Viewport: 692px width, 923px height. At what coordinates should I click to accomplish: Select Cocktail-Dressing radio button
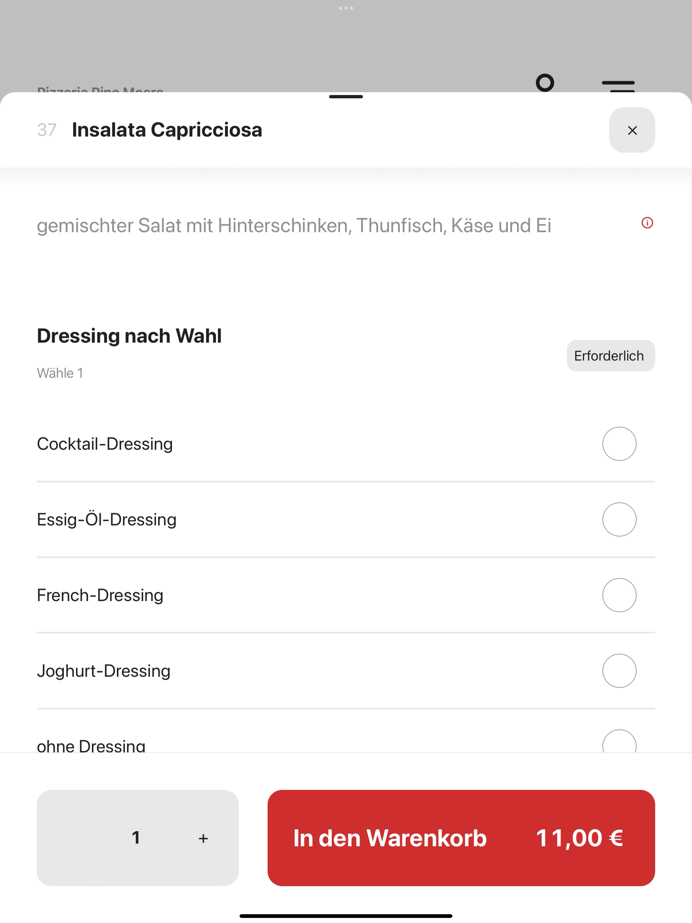pos(619,444)
